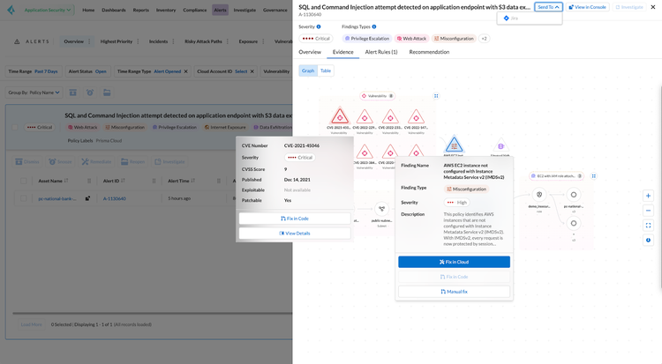Click the Investigate button in alerts toolbar

(x=169, y=161)
